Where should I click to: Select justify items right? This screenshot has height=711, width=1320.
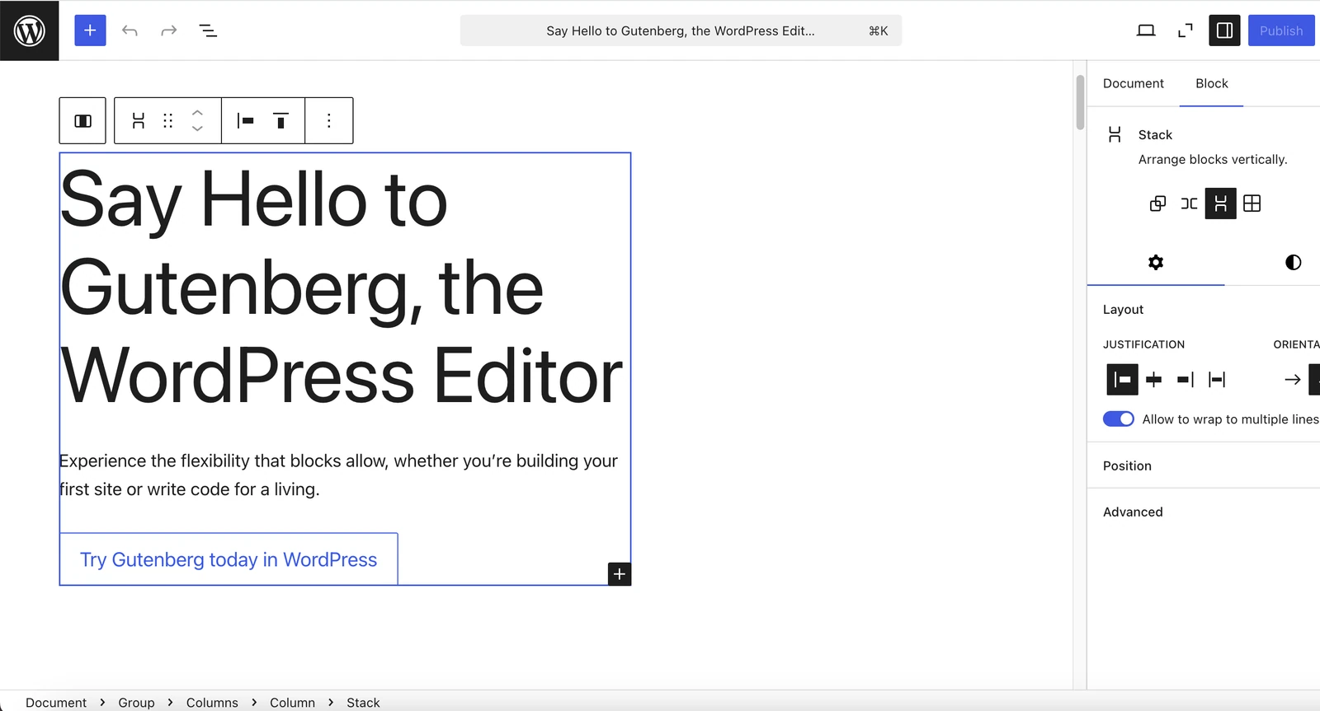click(1185, 379)
